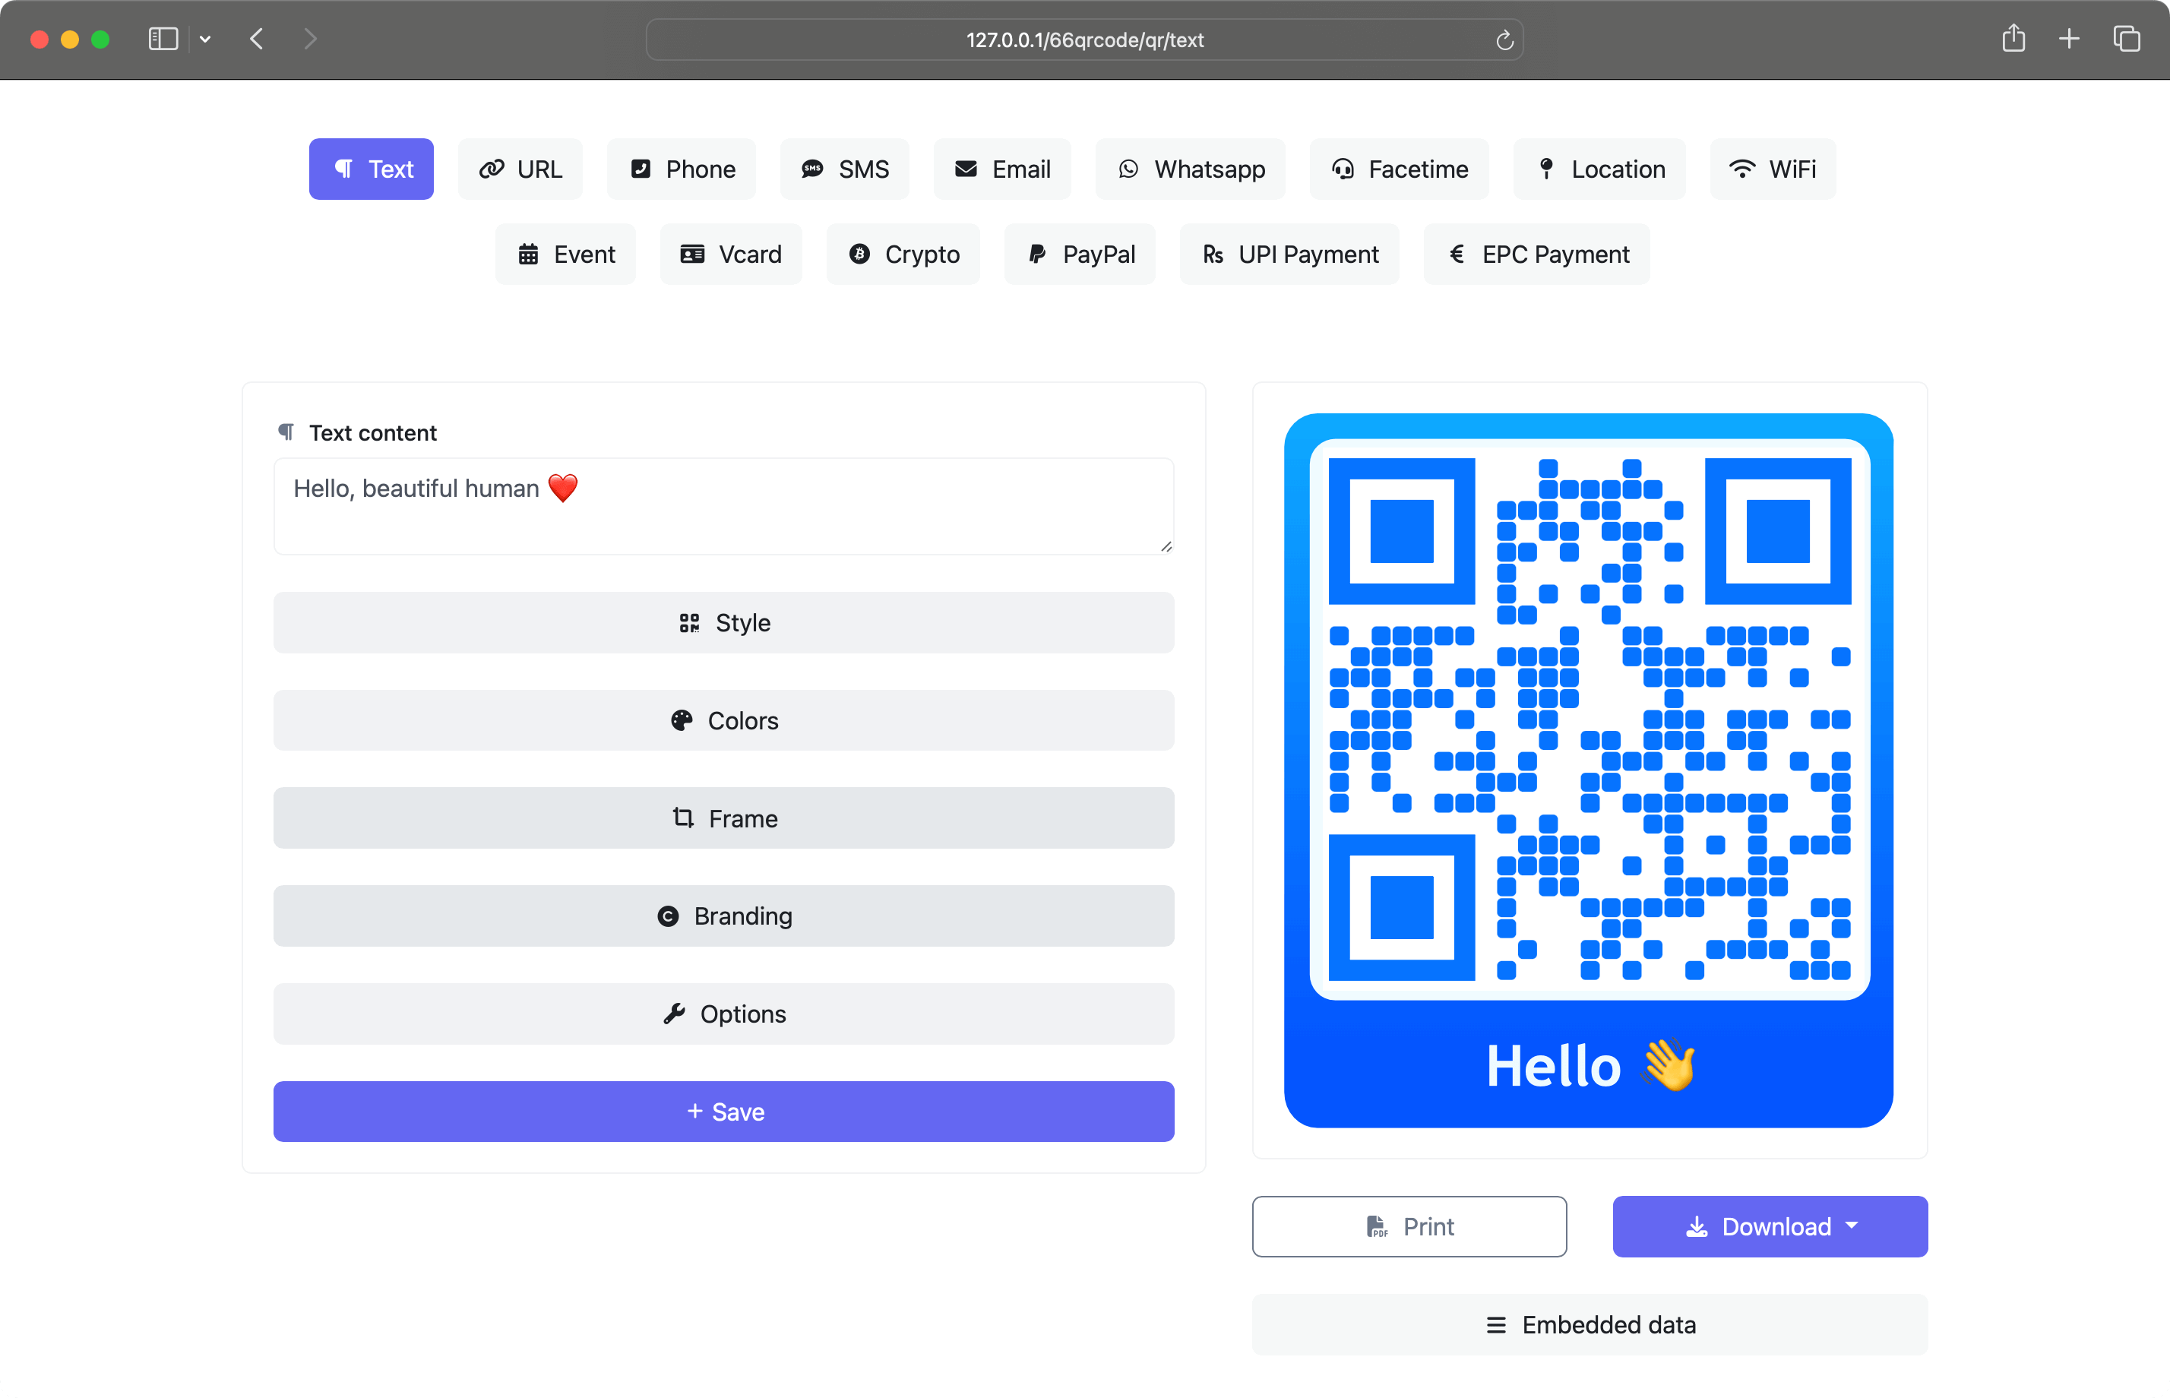Screen dimensions: 2170x1398
Task: Click the Embedded data hamburger icon
Action: (x=1496, y=1325)
